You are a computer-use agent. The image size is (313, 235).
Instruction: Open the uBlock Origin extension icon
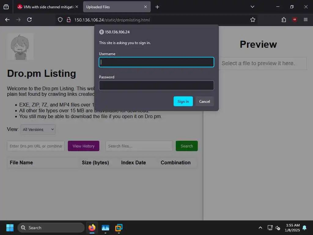[295, 20]
